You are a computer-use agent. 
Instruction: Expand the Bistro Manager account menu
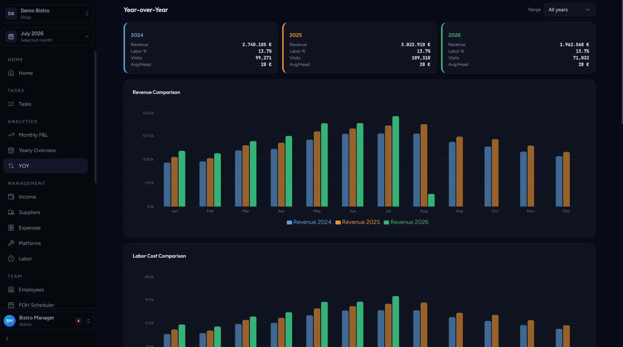pyautogui.click(x=47, y=321)
